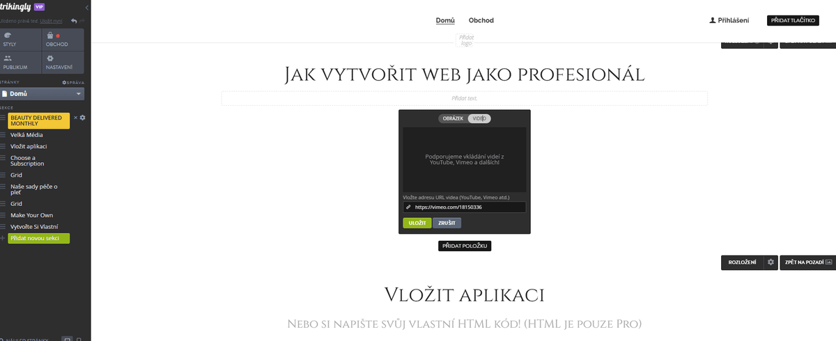Go to Obchod in the site navigation

point(481,20)
